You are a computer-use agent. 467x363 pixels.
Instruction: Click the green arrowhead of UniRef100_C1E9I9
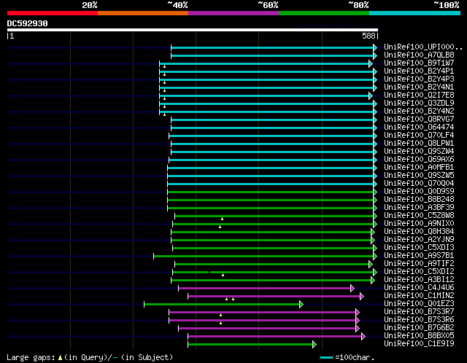[314, 344]
